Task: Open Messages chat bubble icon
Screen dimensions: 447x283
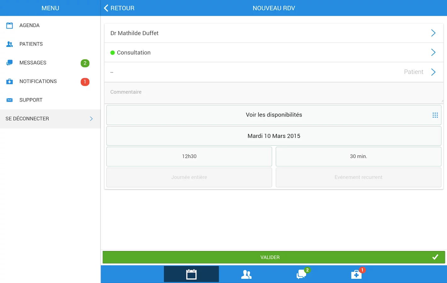Action: [x=10, y=62]
